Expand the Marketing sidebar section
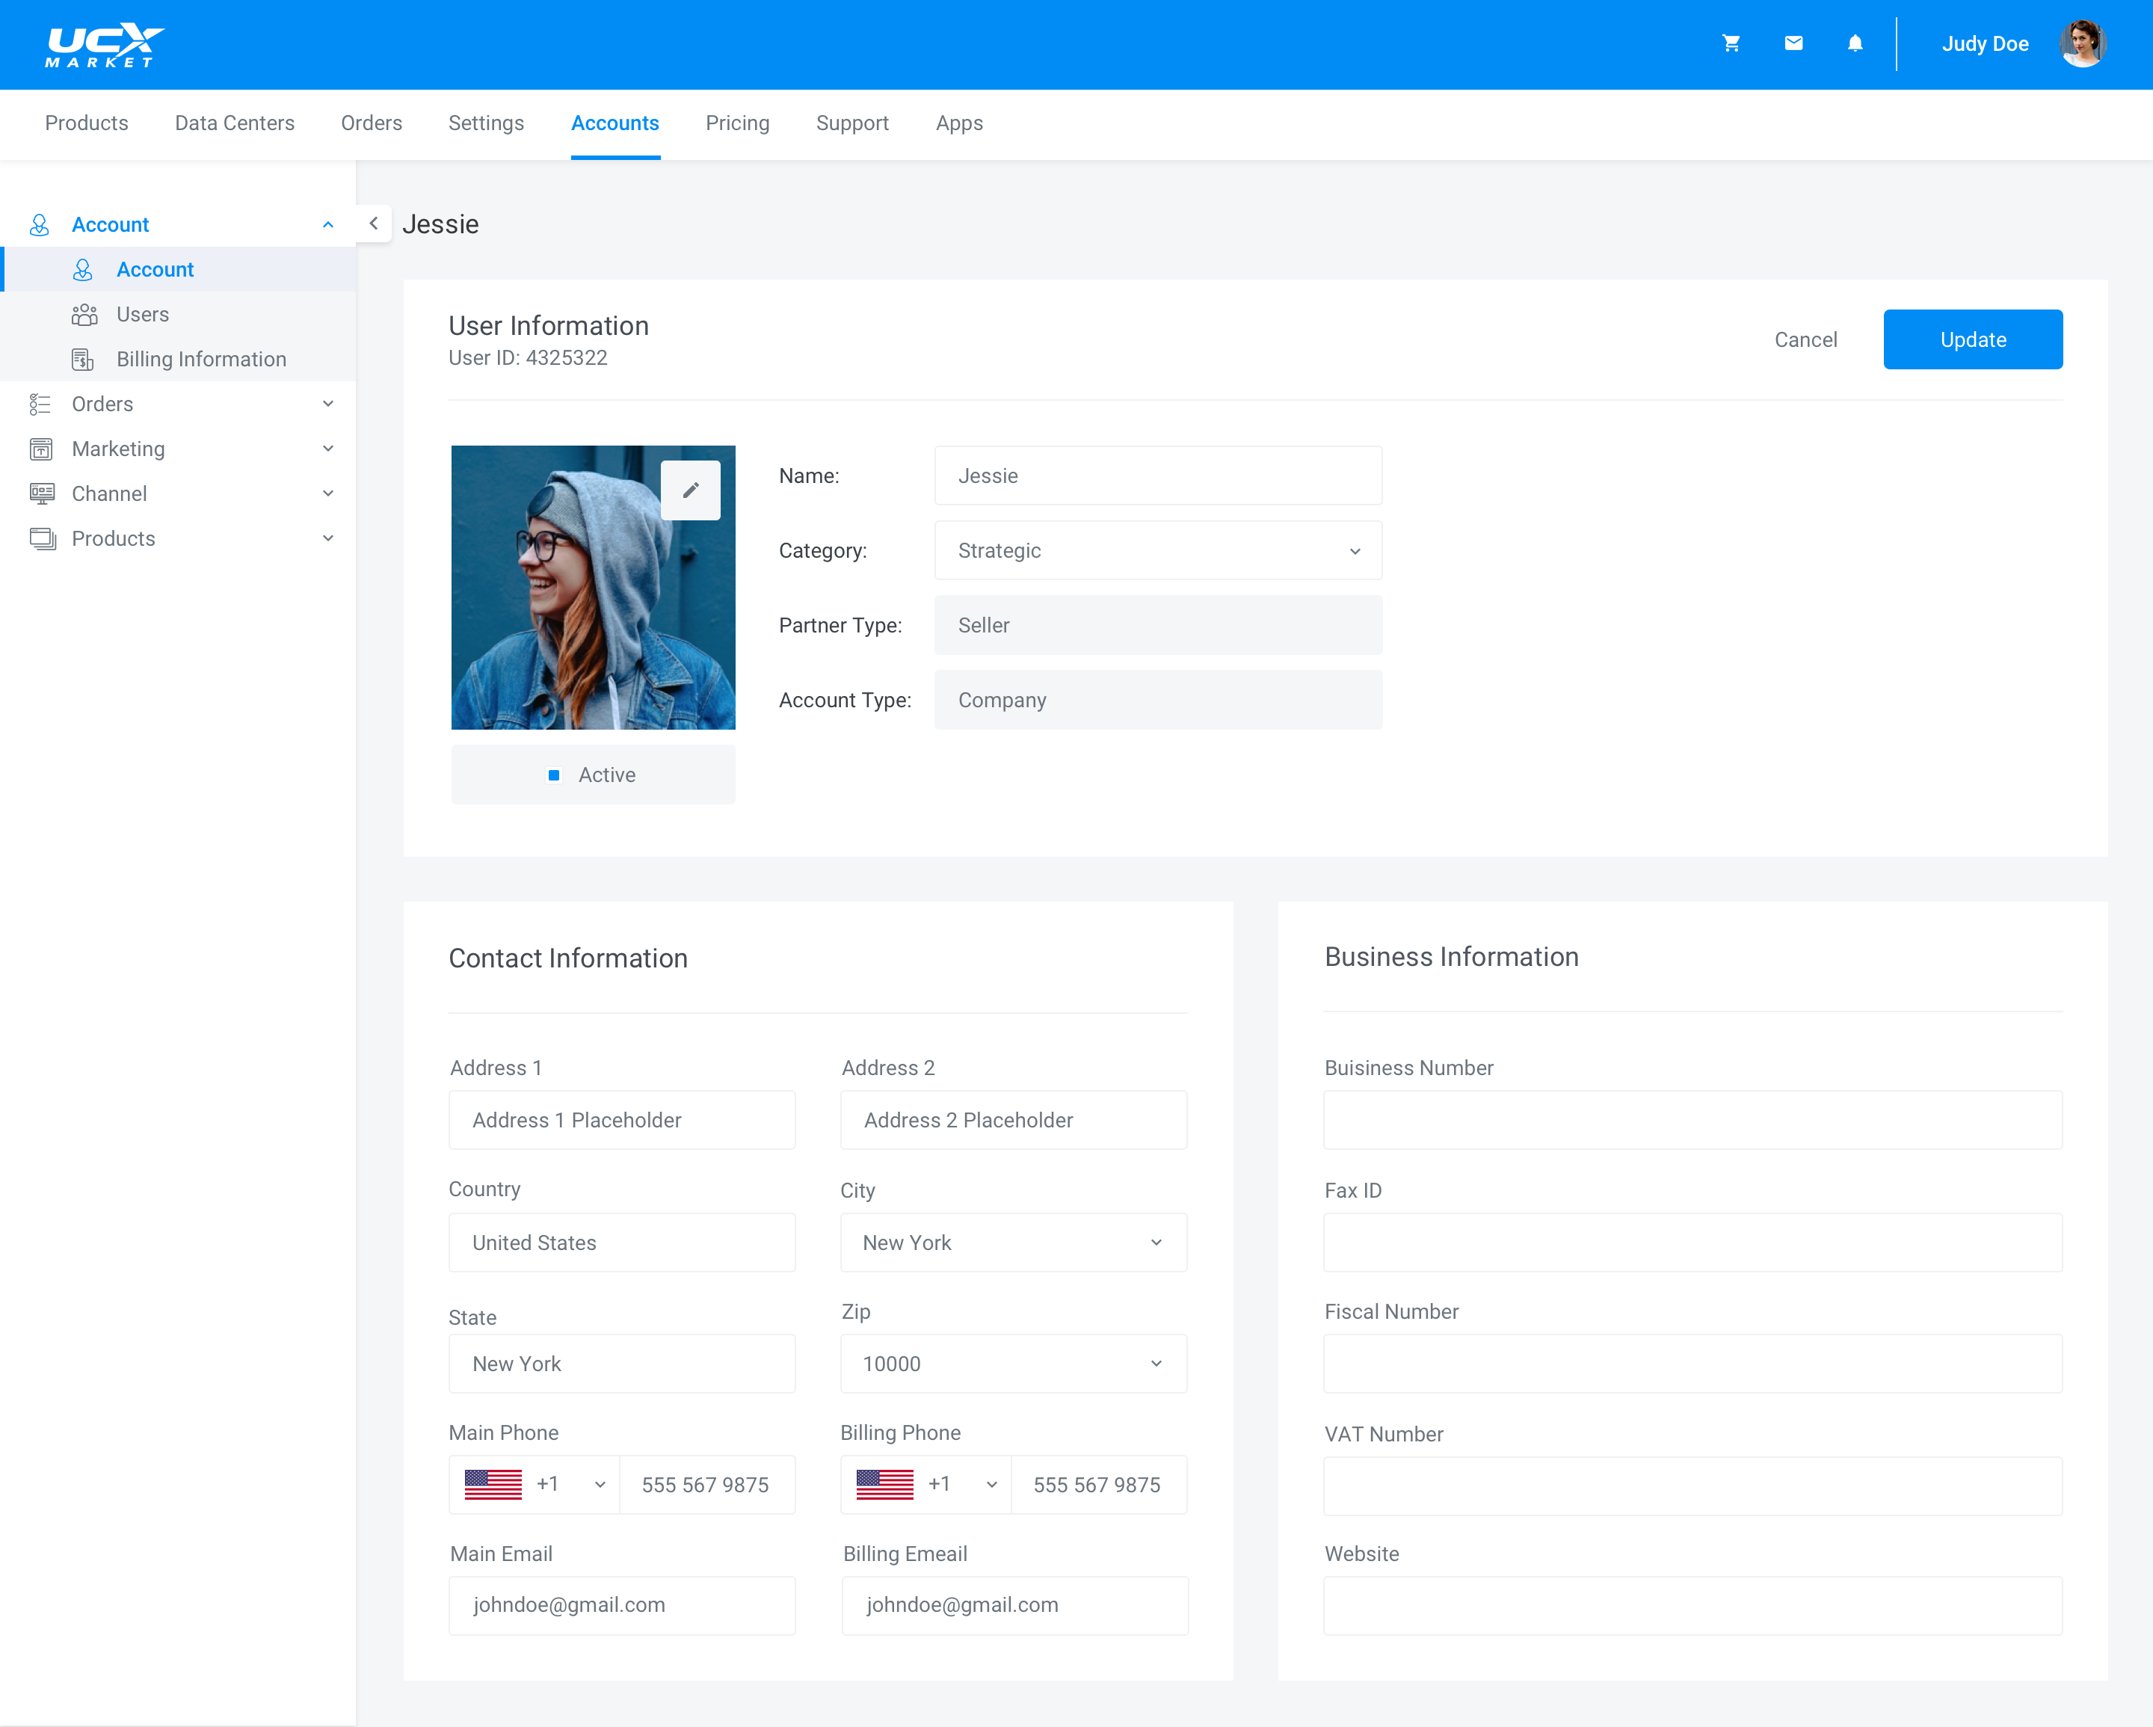This screenshot has height=1727, width=2153. pos(179,449)
